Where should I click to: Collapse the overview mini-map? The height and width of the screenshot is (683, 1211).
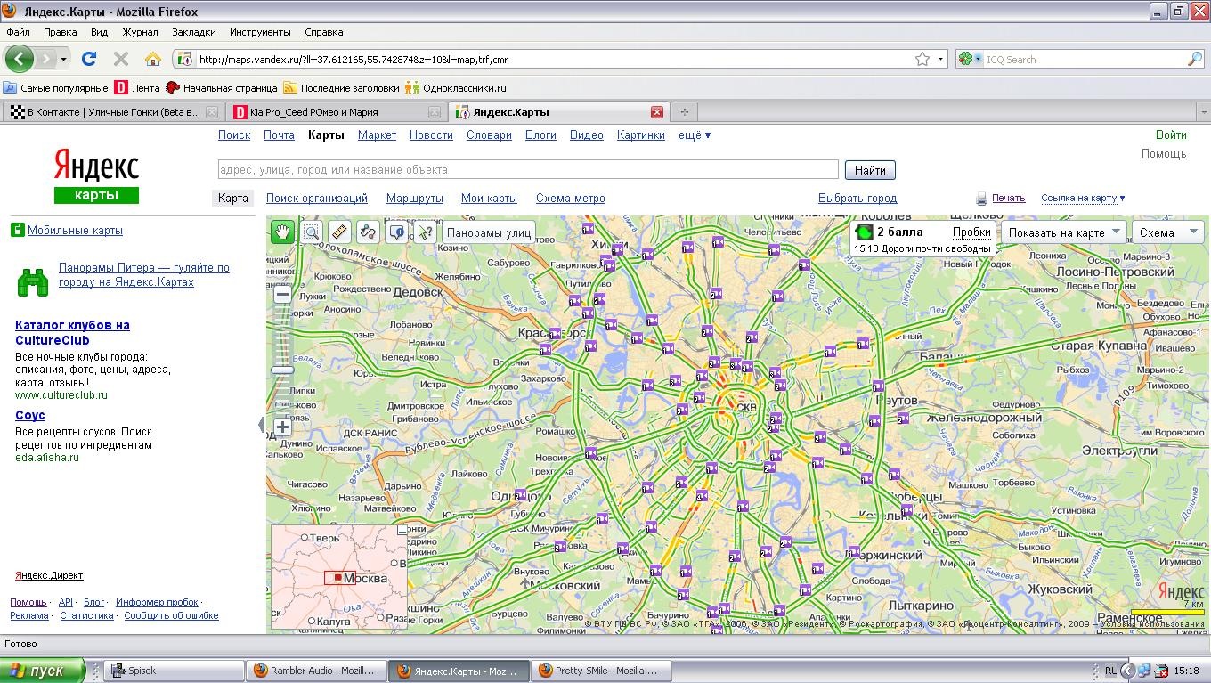point(402,530)
